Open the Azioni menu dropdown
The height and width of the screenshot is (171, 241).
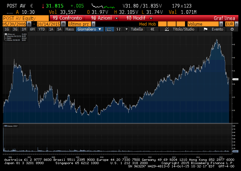(x=117, y=18)
